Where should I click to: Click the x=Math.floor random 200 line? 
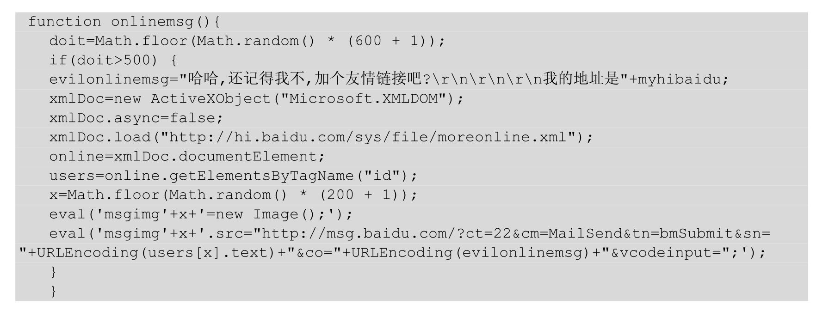pos(233,195)
